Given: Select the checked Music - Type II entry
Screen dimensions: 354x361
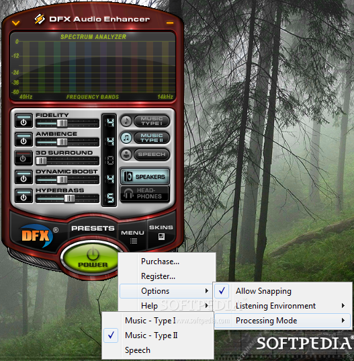Looking at the screenshot, I should [x=158, y=335].
